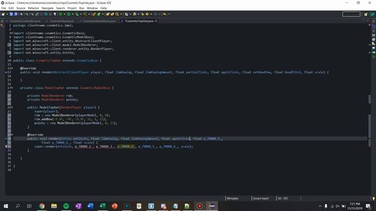Collapse the ModelTopHat class at line 17
Screen dimensions: 376x211
12,88
